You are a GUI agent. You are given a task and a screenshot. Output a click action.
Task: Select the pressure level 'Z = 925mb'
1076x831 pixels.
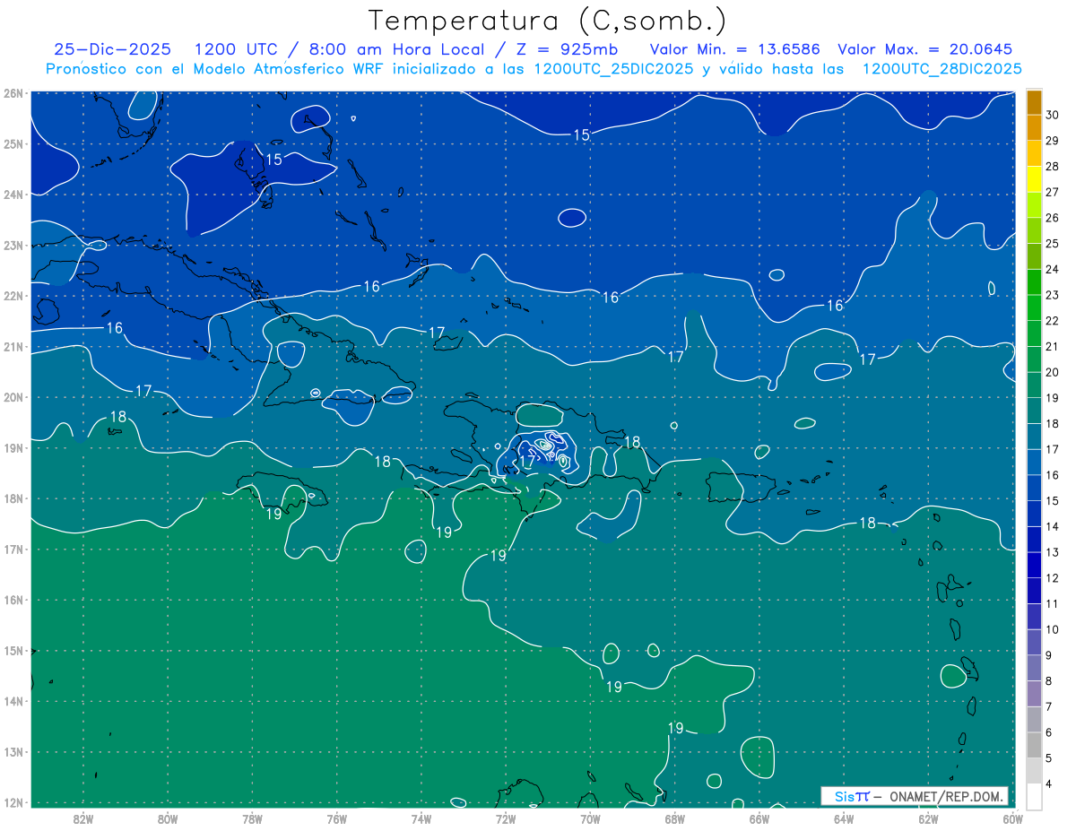click(566, 49)
